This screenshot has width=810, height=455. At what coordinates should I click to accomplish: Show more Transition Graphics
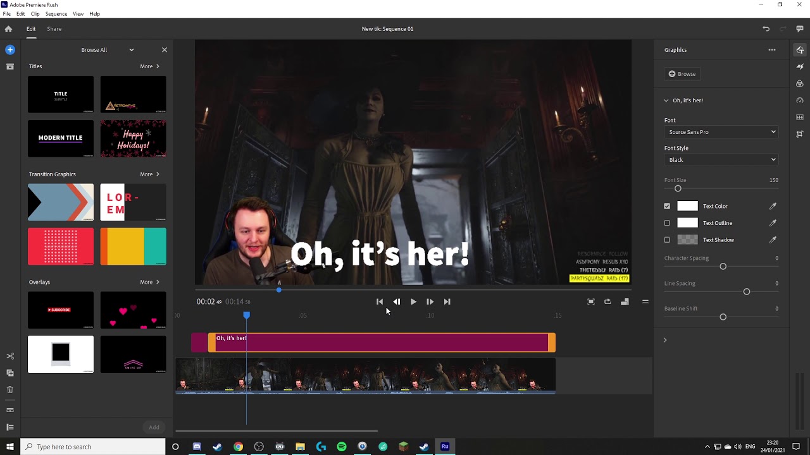[149, 174]
